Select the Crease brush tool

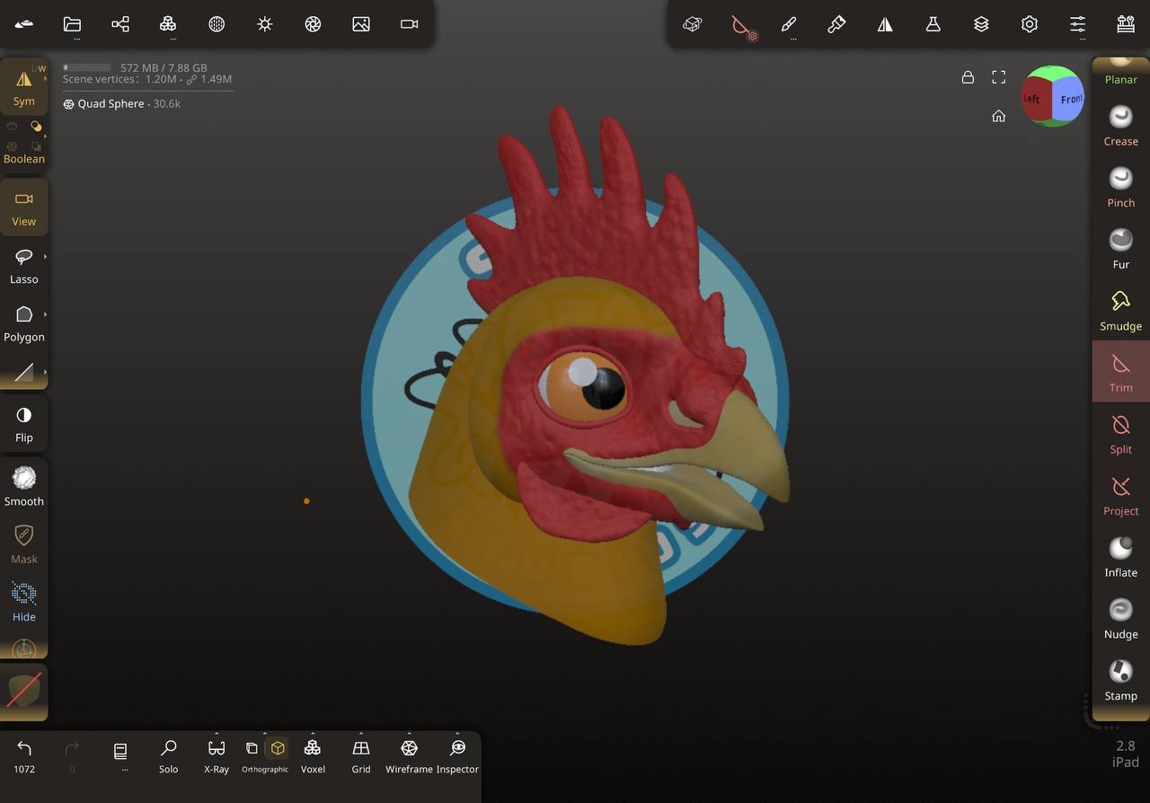click(1120, 126)
